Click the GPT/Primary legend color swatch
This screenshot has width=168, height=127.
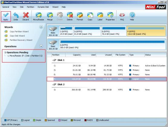click(x=5, y=120)
